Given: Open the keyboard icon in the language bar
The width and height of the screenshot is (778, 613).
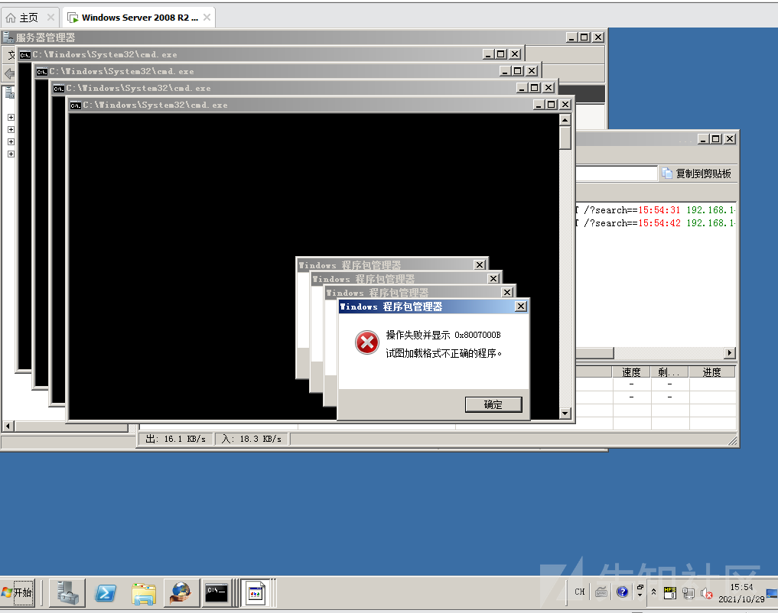Looking at the screenshot, I should pos(601,592).
